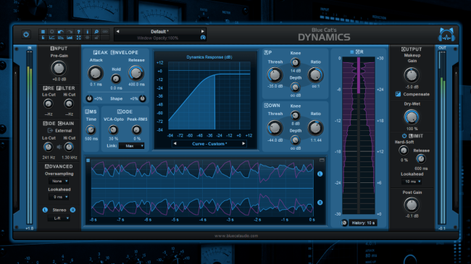Open the waveform display menu icon

click(x=88, y=161)
